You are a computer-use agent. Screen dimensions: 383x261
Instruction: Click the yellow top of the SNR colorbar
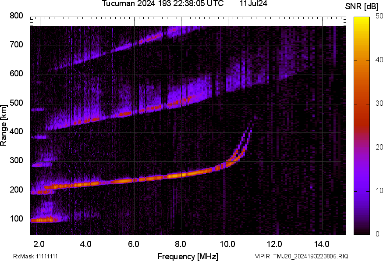tap(362, 20)
